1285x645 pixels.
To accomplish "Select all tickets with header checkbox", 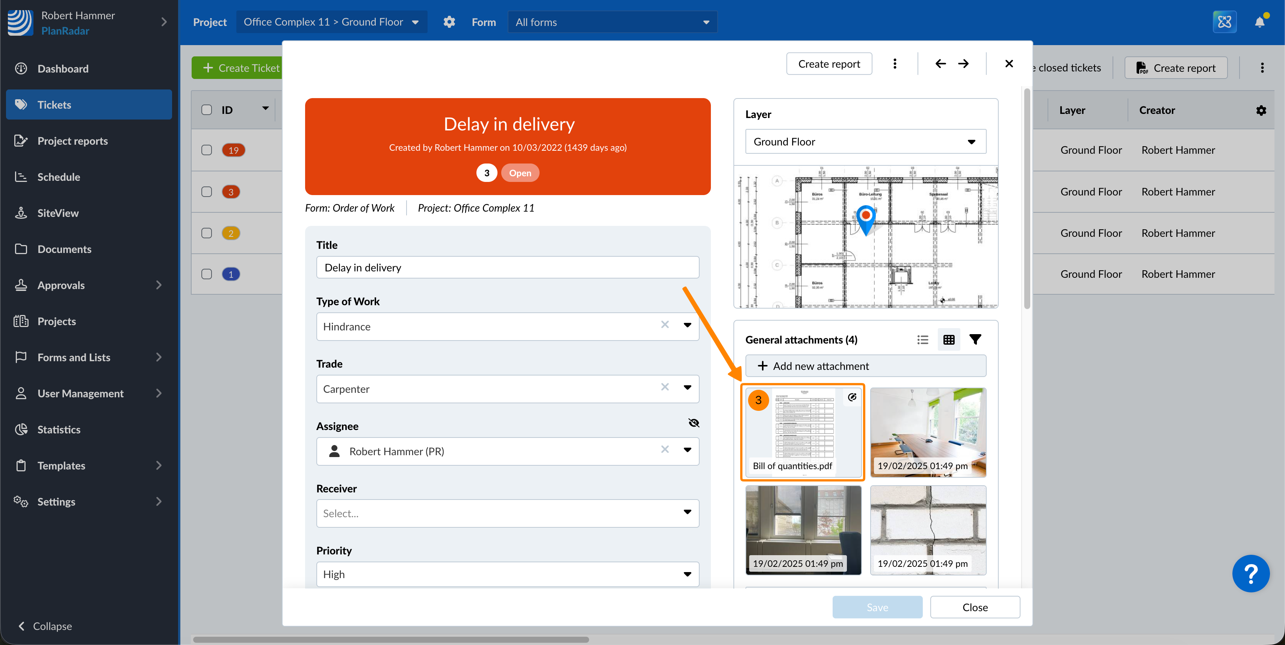I will (x=207, y=110).
